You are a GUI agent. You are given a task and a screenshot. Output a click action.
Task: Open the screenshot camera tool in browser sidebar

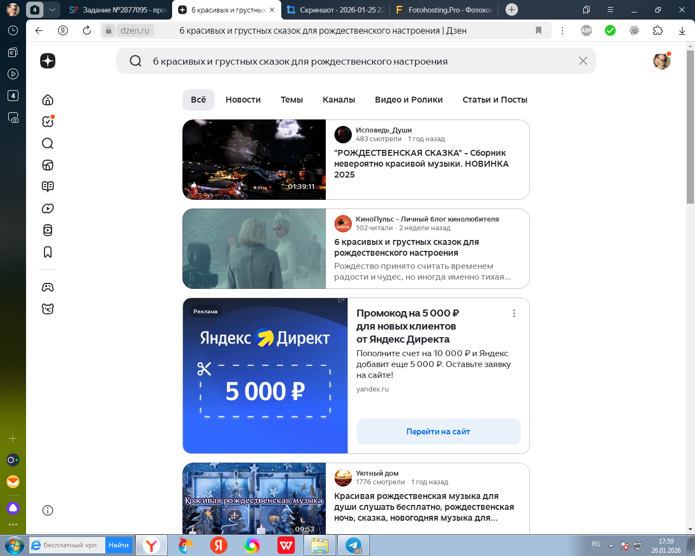tap(13, 117)
